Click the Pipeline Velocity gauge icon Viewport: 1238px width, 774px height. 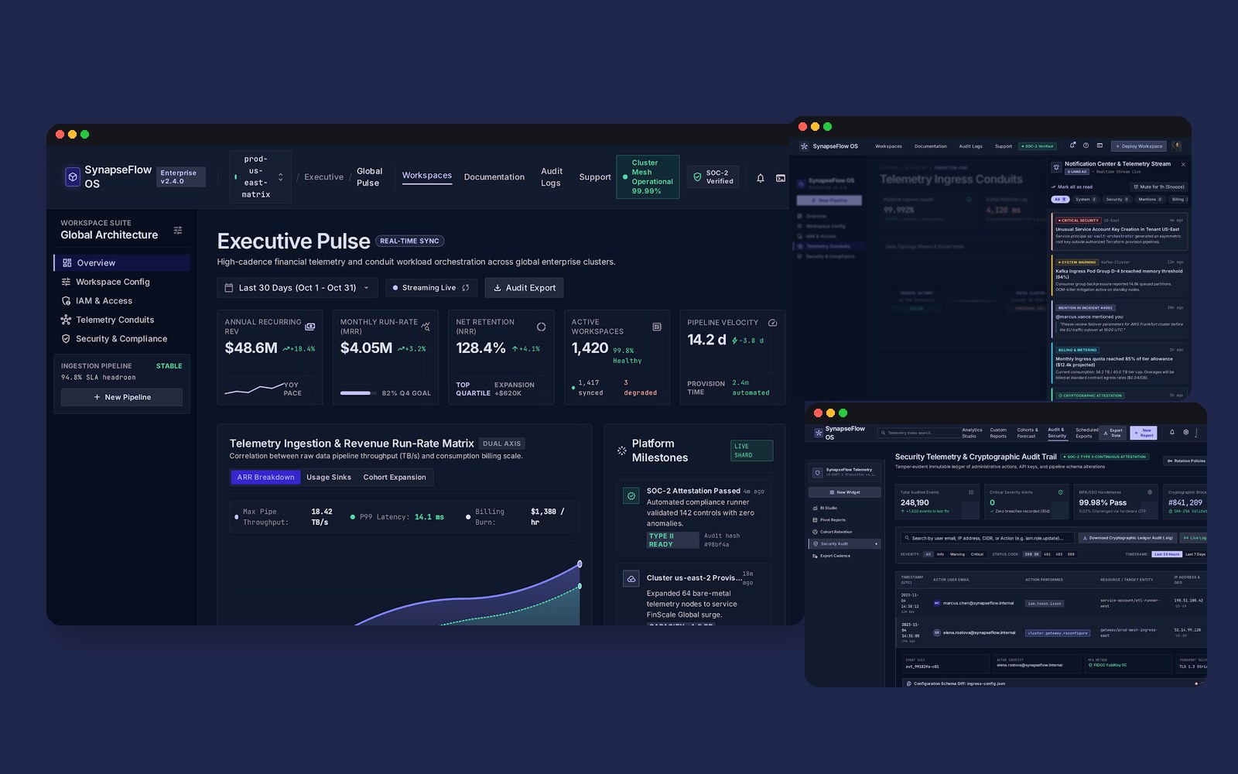[x=772, y=323]
